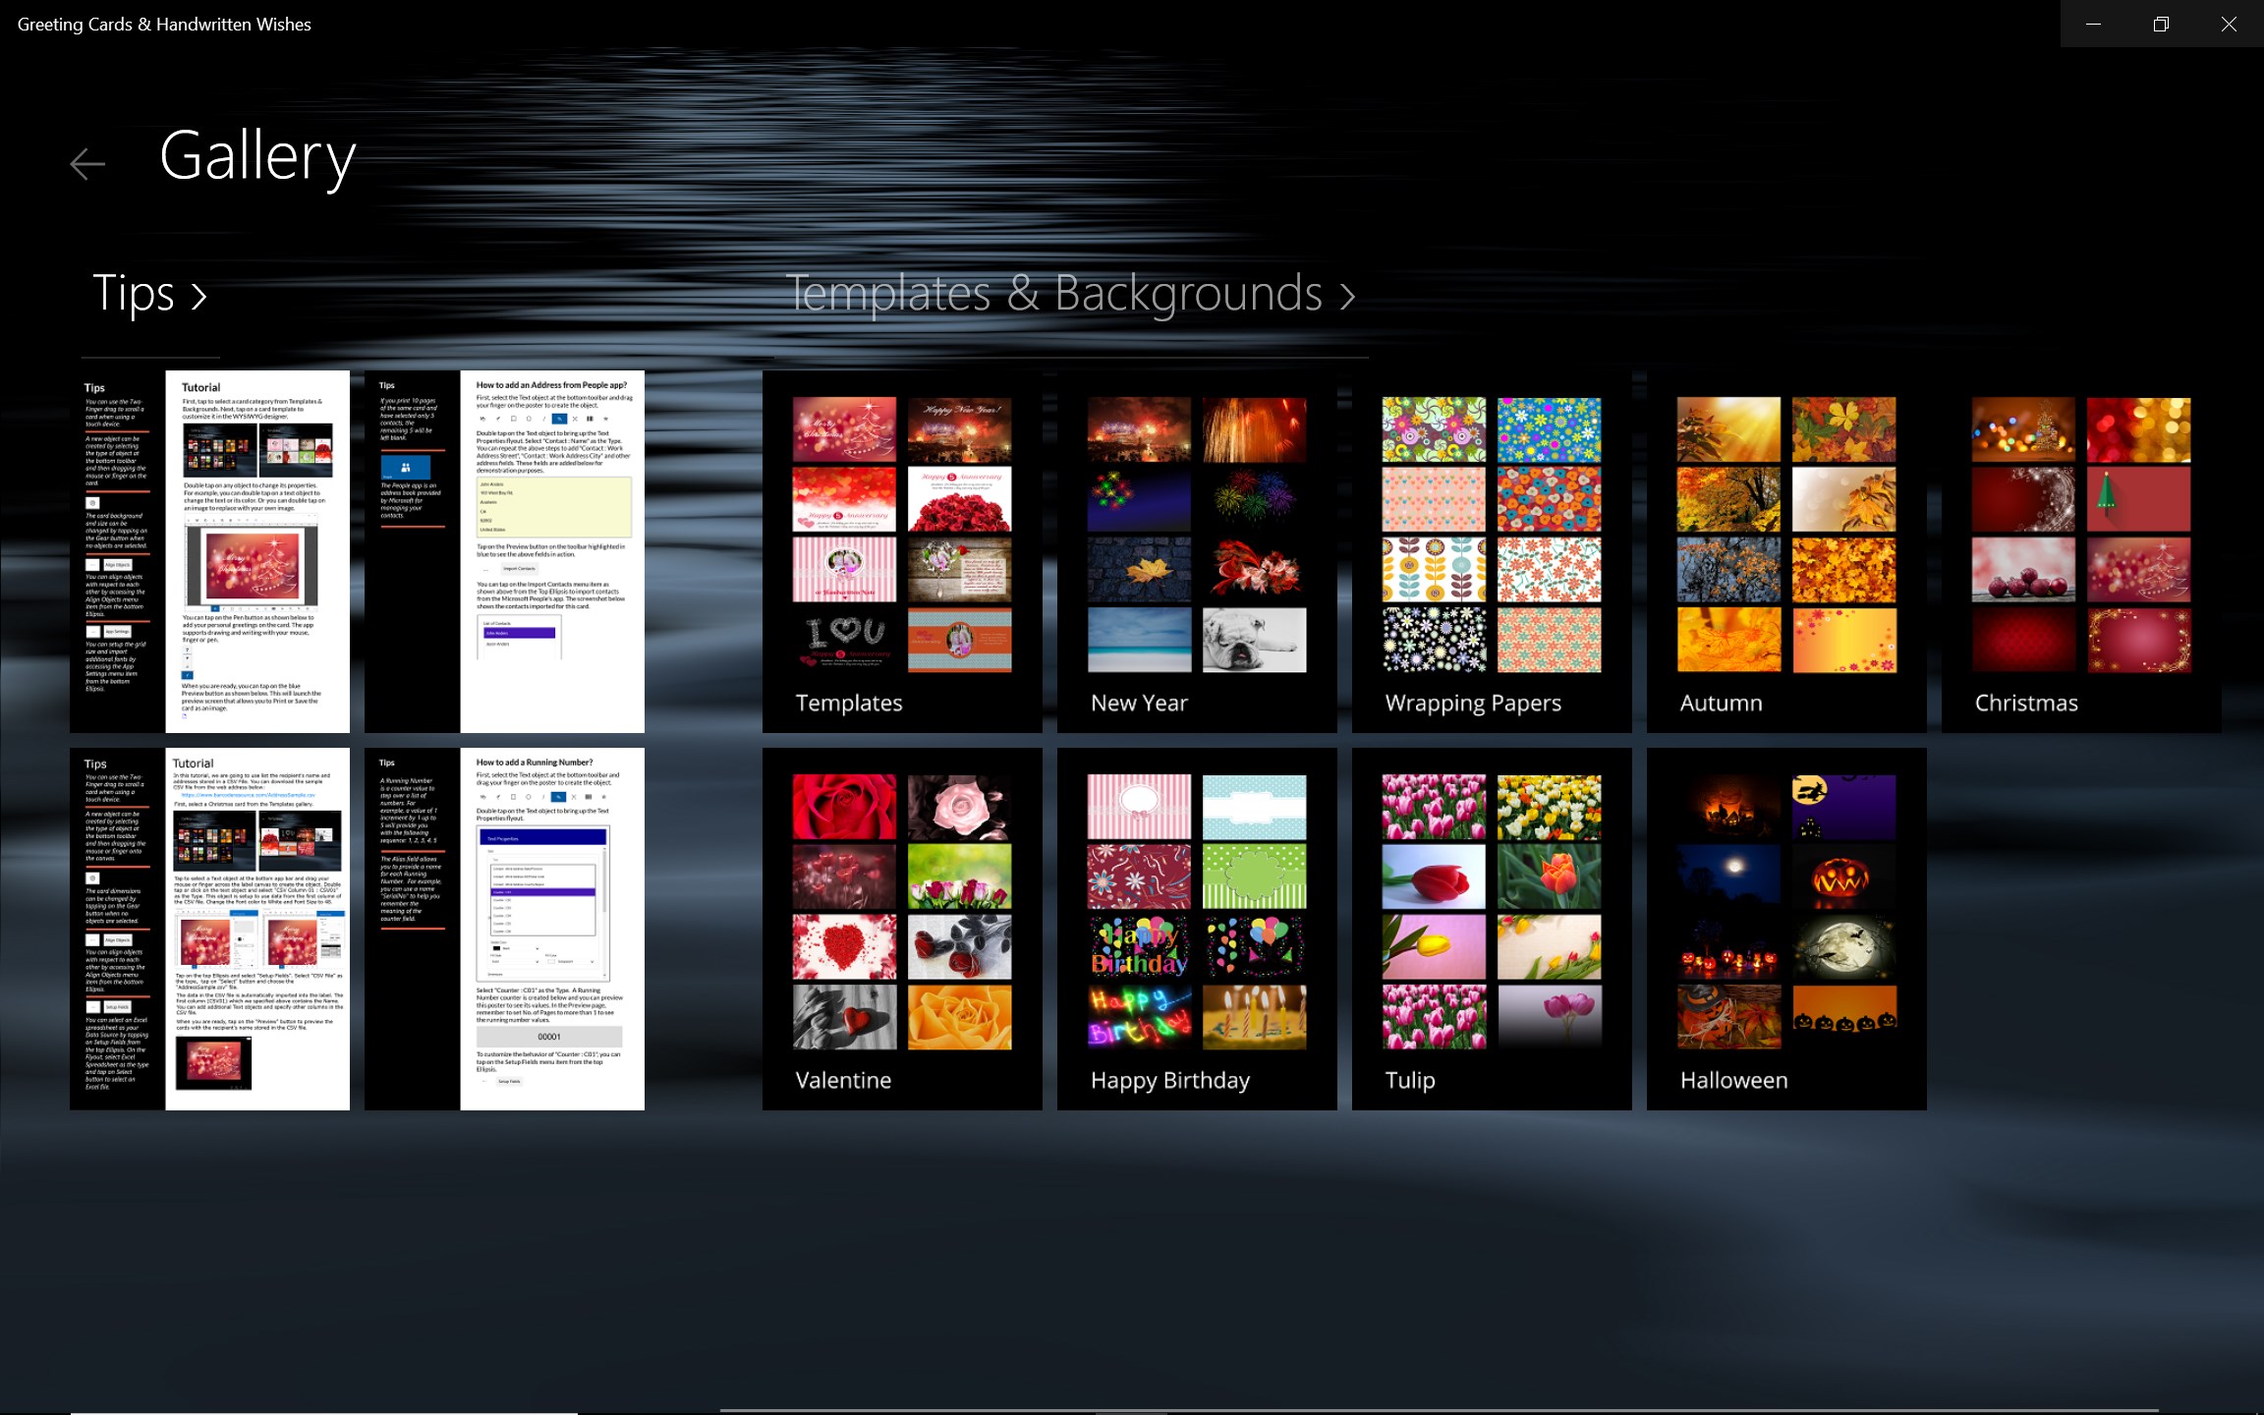
Task: Open the Wrapping Papers category
Action: pyautogui.click(x=1491, y=550)
